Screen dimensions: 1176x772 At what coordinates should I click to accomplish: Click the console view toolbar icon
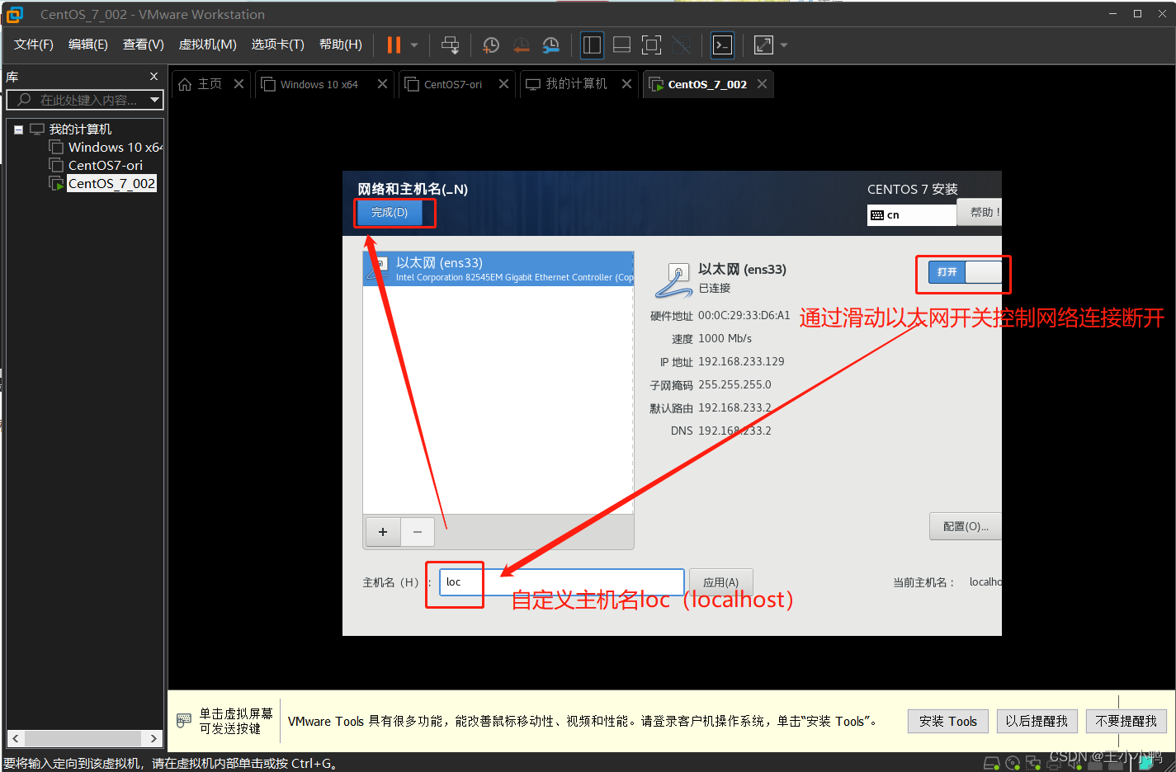click(x=723, y=45)
